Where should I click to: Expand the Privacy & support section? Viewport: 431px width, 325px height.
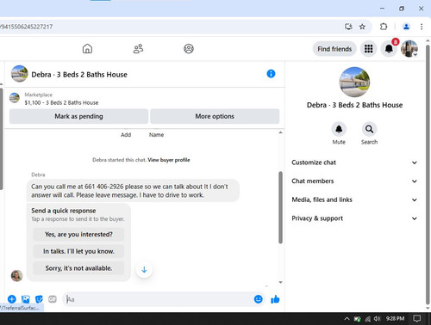click(x=354, y=218)
